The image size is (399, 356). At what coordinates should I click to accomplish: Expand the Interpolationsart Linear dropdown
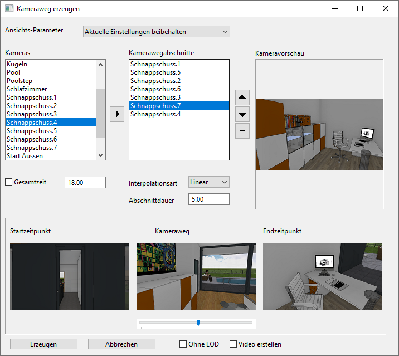[208, 182]
